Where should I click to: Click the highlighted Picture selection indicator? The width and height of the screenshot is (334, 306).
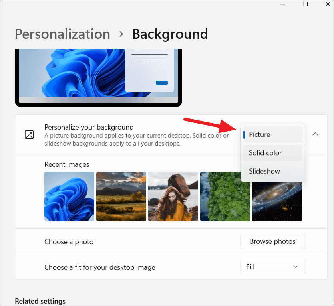tap(245, 134)
